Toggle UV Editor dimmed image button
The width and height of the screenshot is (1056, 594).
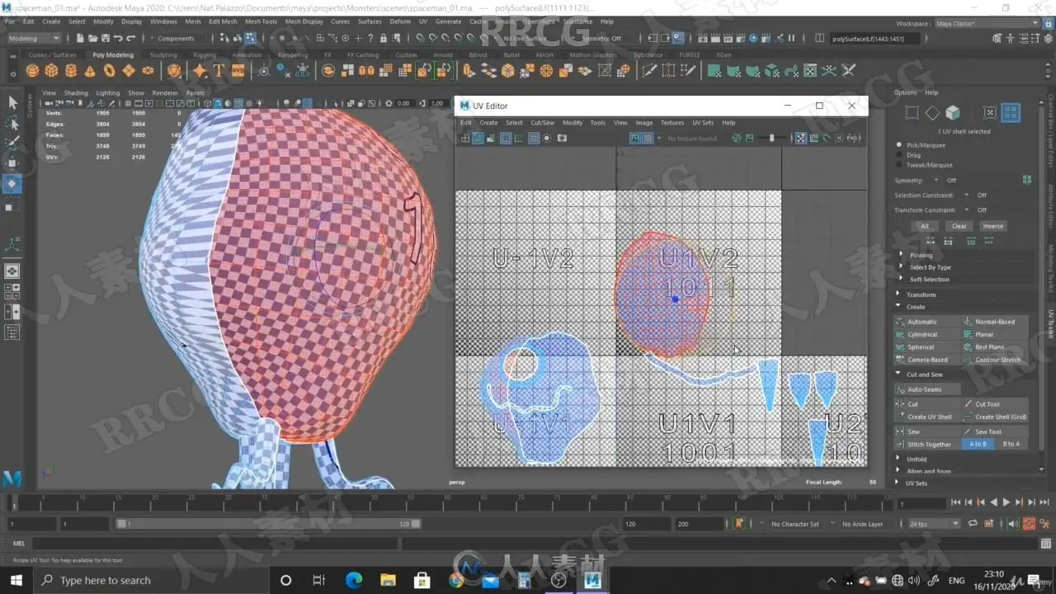click(x=748, y=139)
